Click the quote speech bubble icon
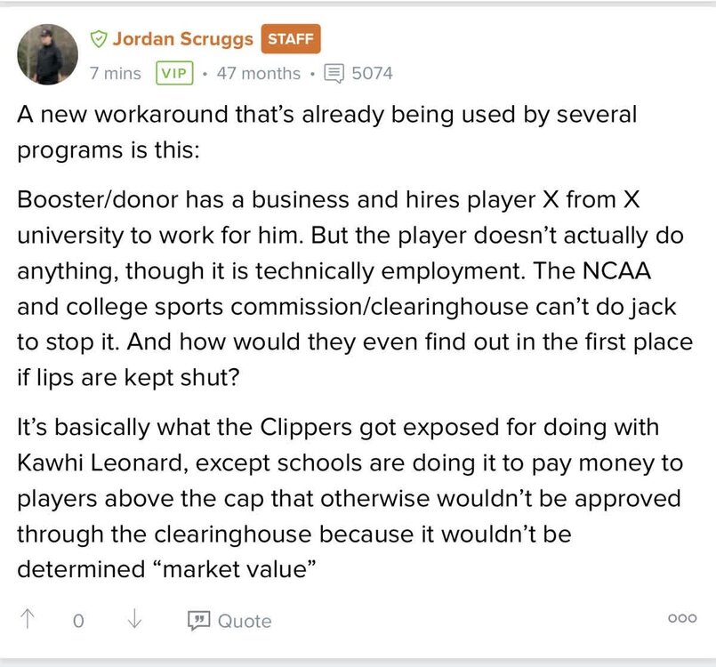Screen dimensions: 716x667 197,621
